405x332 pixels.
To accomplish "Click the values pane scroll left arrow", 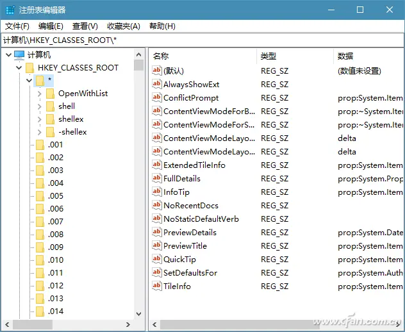I will 154,324.
